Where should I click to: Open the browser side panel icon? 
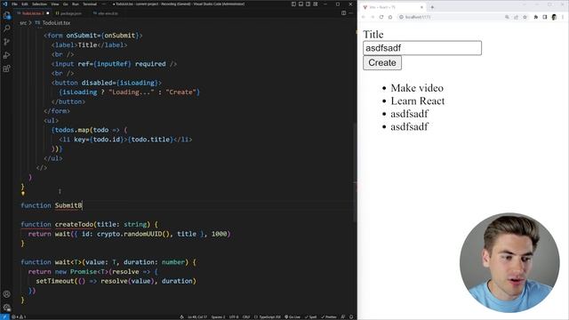pos(545,17)
